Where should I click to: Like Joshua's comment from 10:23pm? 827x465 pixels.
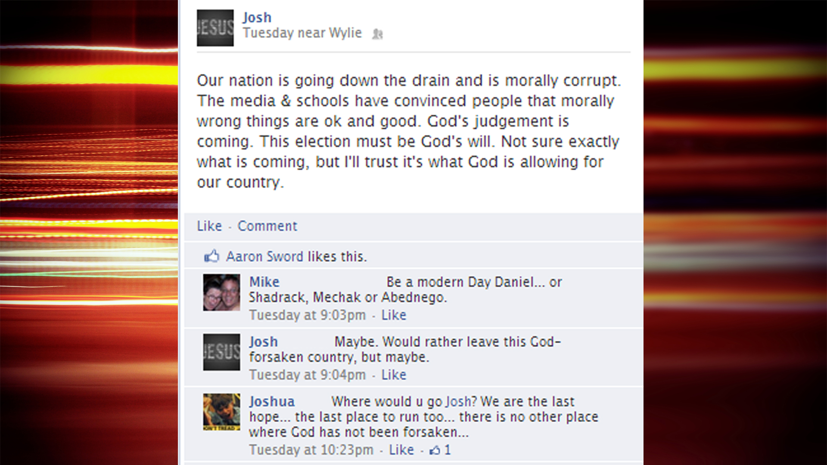401,450
